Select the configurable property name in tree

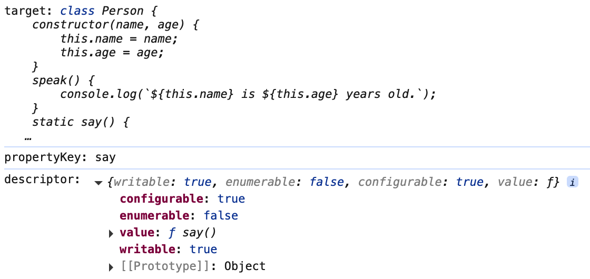(161, 199)
